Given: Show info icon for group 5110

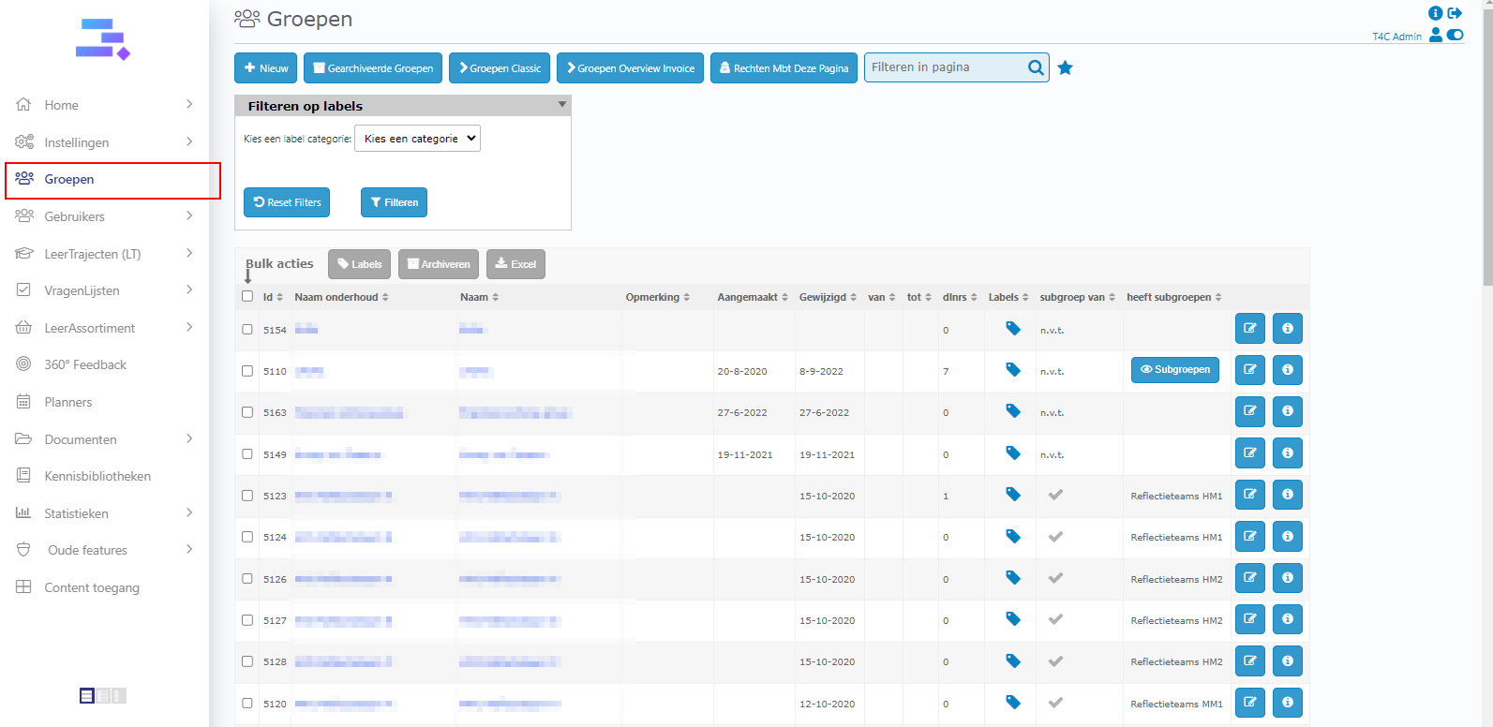Looking at the screenshot, I should [x=1287, y=370].
